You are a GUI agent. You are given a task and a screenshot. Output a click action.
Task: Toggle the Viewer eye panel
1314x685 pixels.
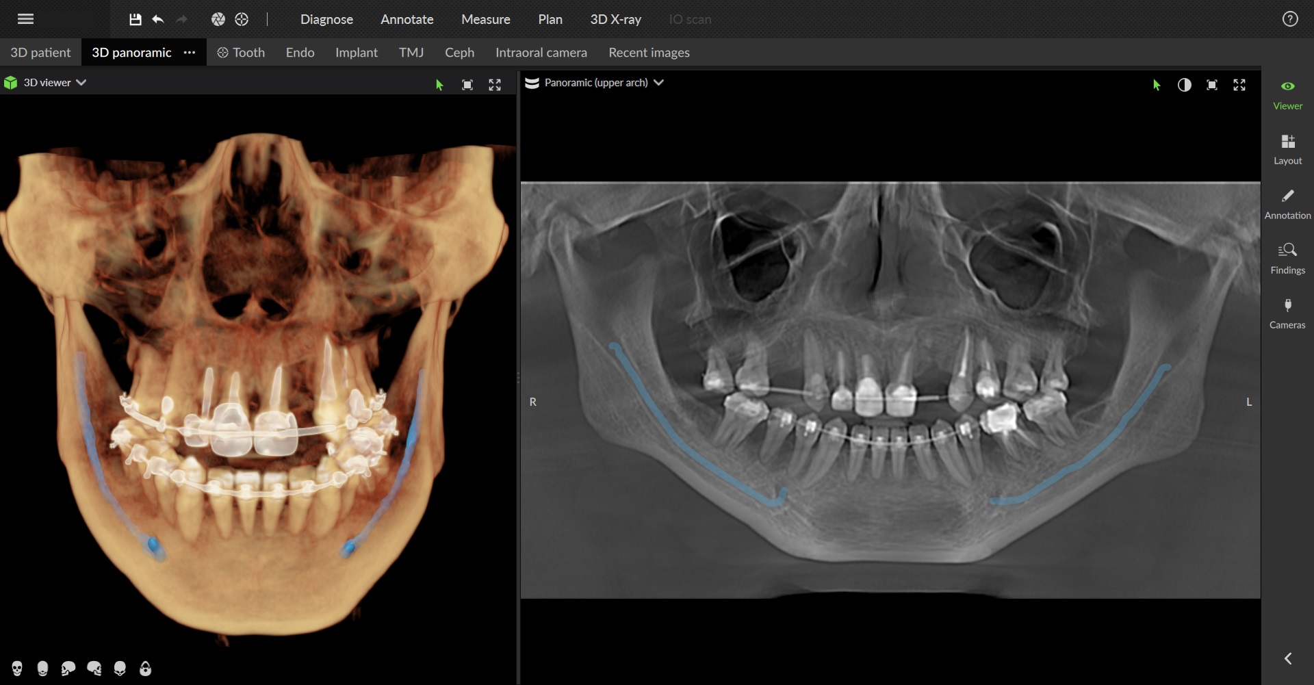pyautogui.click(x=1287, y=94)
